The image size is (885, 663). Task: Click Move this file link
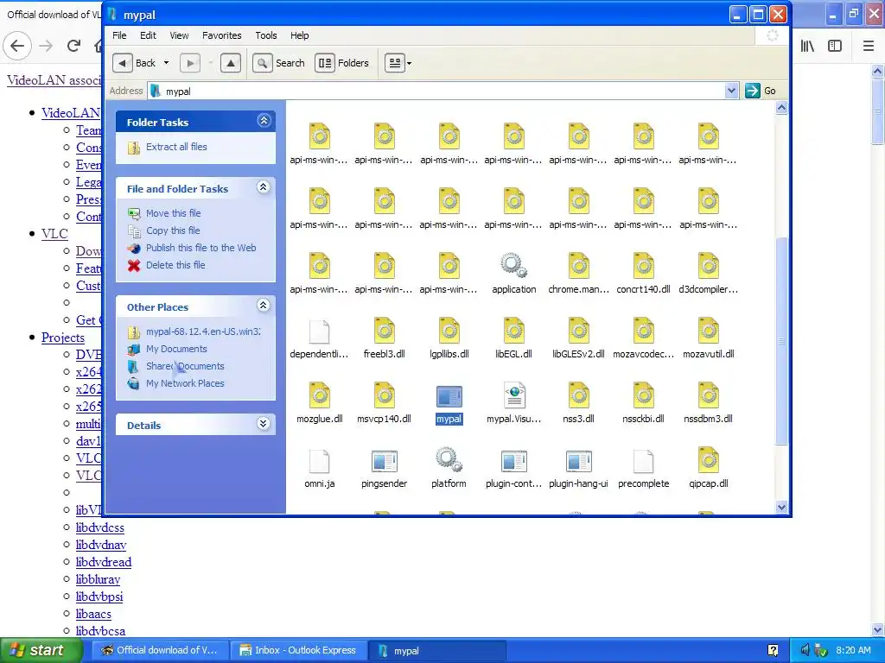[x=173, y=213]
